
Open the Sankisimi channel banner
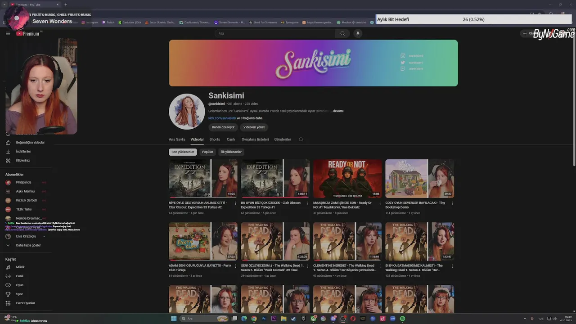point(313,63)
